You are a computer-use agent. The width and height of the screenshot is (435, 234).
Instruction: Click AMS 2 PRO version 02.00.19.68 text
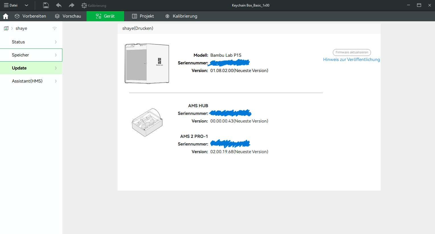(x=239, y=152)
